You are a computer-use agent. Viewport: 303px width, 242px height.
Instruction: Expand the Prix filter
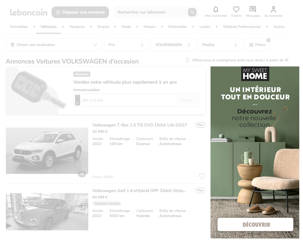pyautogui.click(x=127, y=45)
